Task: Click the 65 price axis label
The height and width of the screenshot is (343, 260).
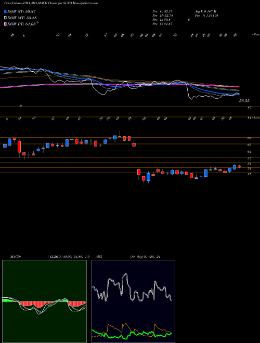Action: (x=249, y=144)
